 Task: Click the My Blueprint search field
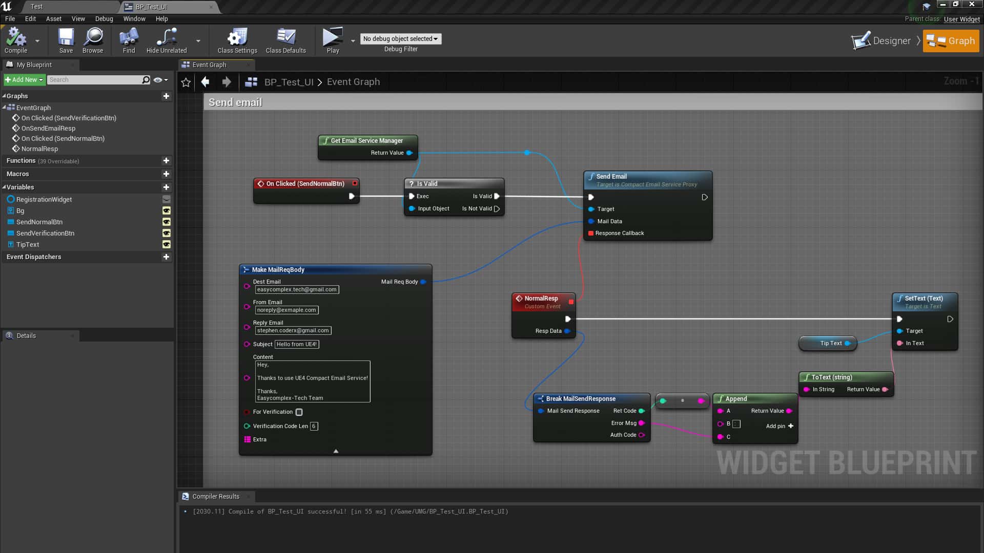tap(94, 80)
